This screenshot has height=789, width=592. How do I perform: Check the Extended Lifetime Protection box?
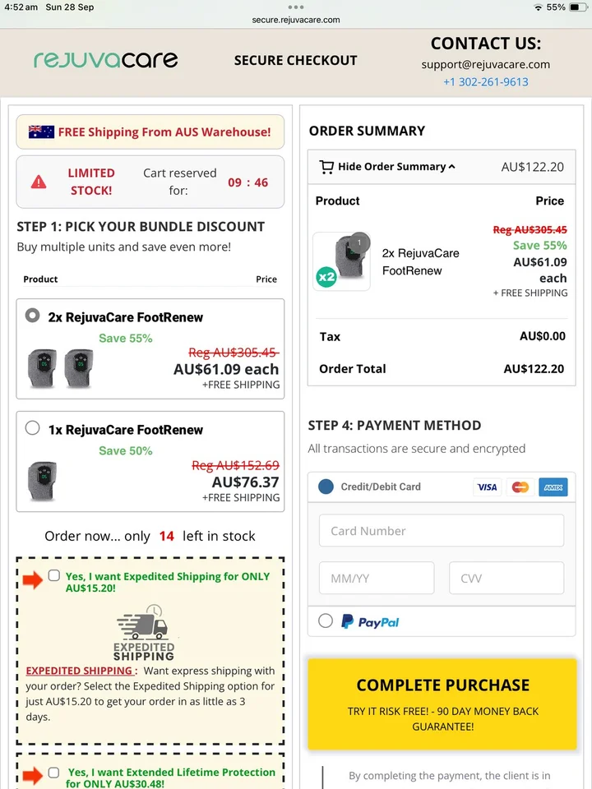(x=54, y=772)
